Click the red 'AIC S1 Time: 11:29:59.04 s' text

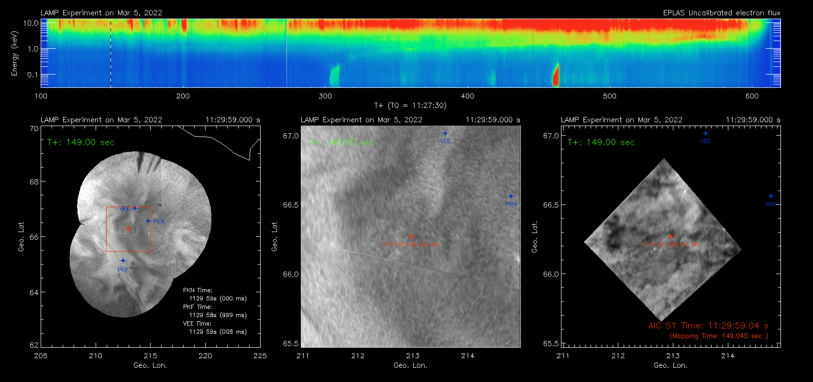[708, 326]
